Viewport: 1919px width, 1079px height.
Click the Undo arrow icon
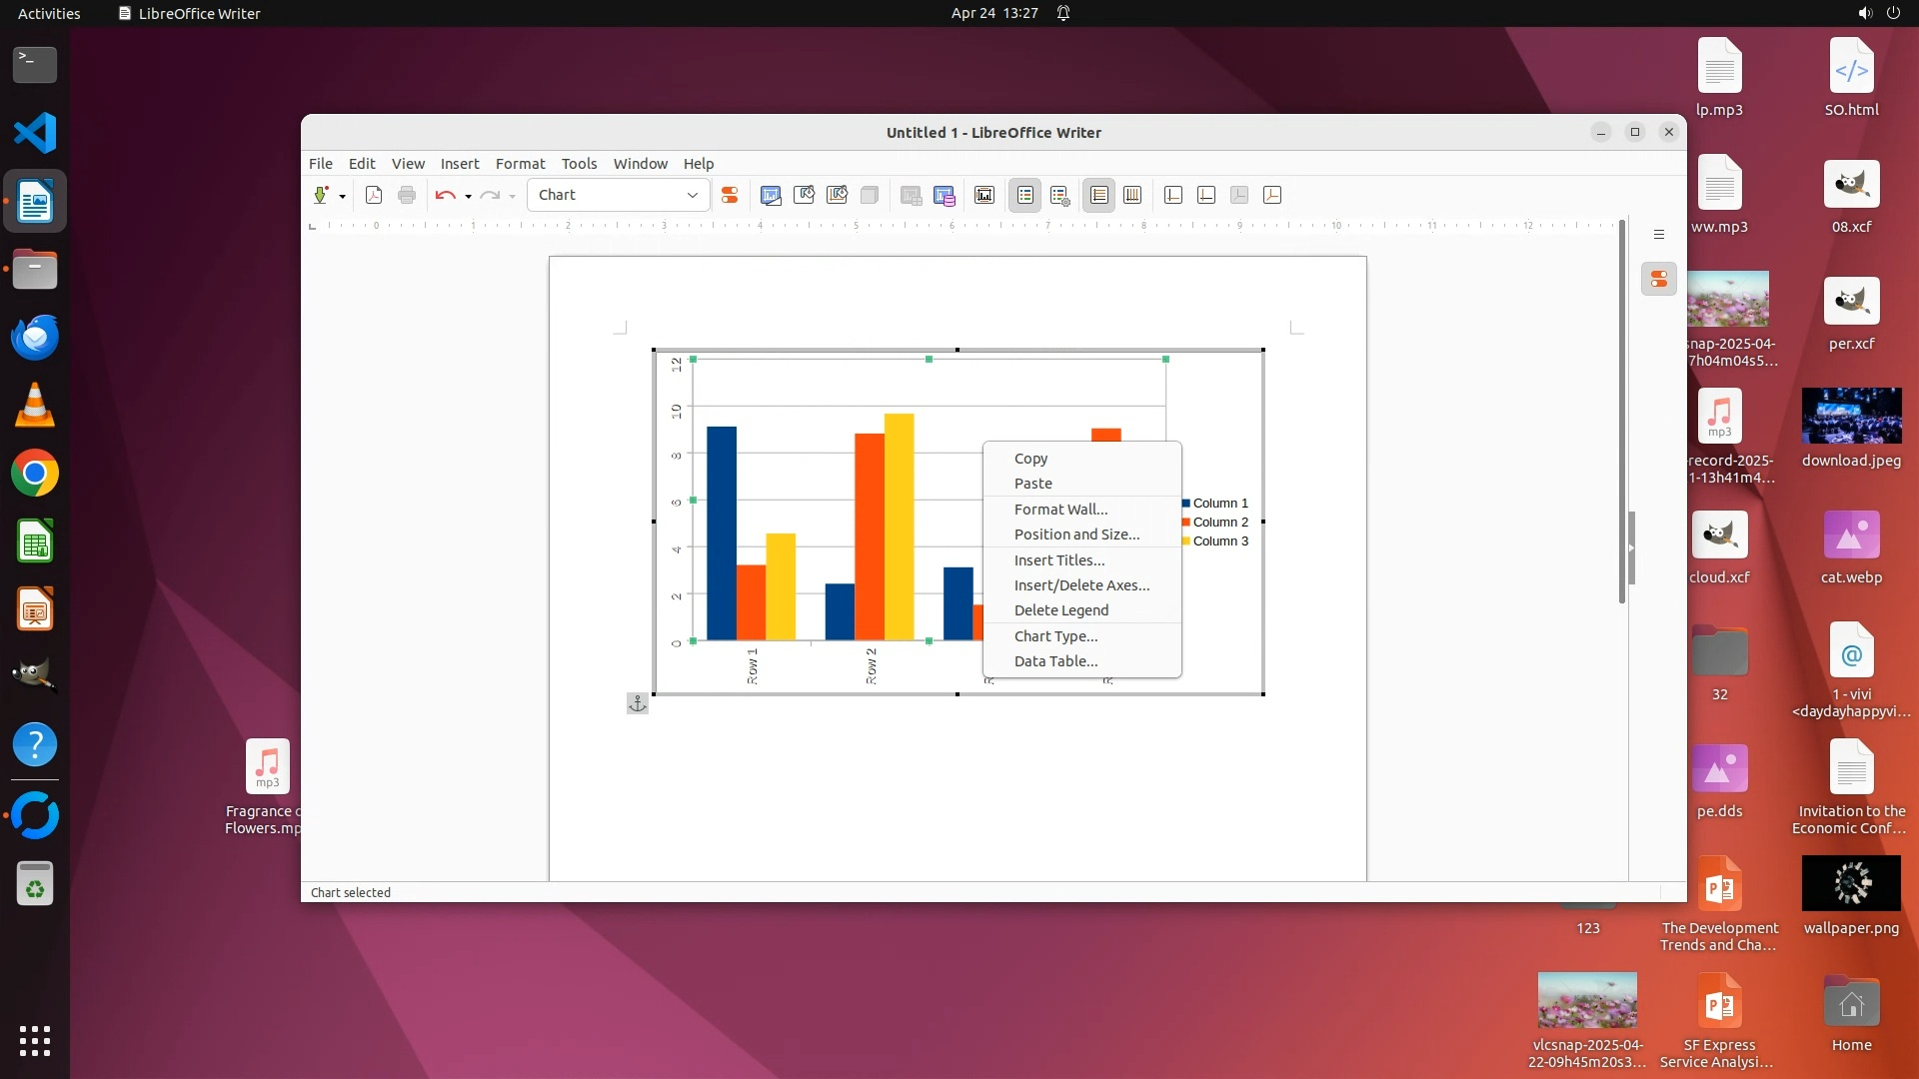pyautogui.click(x=445, y=195)
